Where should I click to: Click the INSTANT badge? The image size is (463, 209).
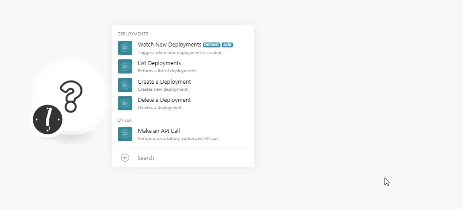pos(212,45)
